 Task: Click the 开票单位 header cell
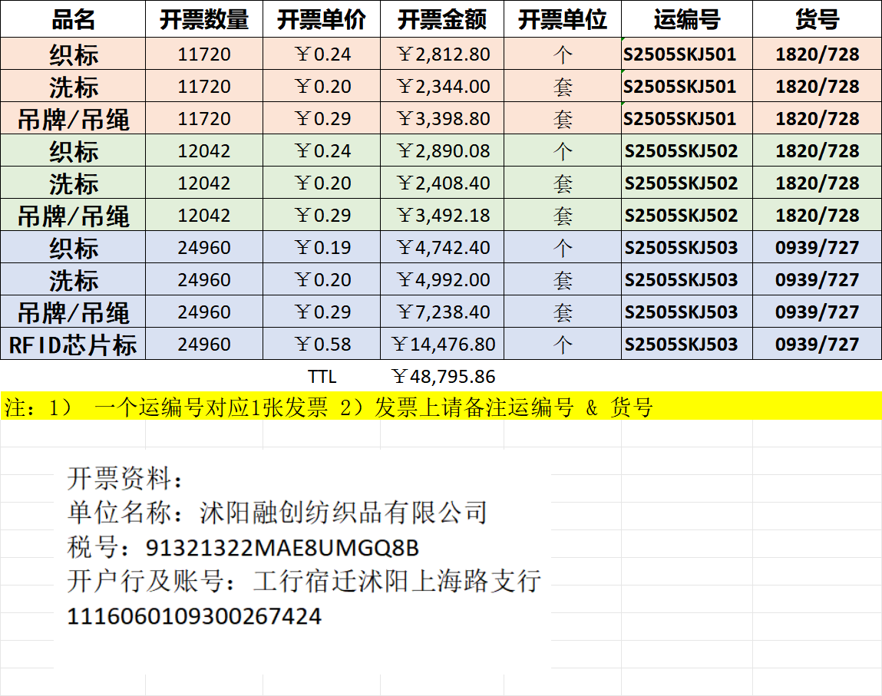click(563, 19)
